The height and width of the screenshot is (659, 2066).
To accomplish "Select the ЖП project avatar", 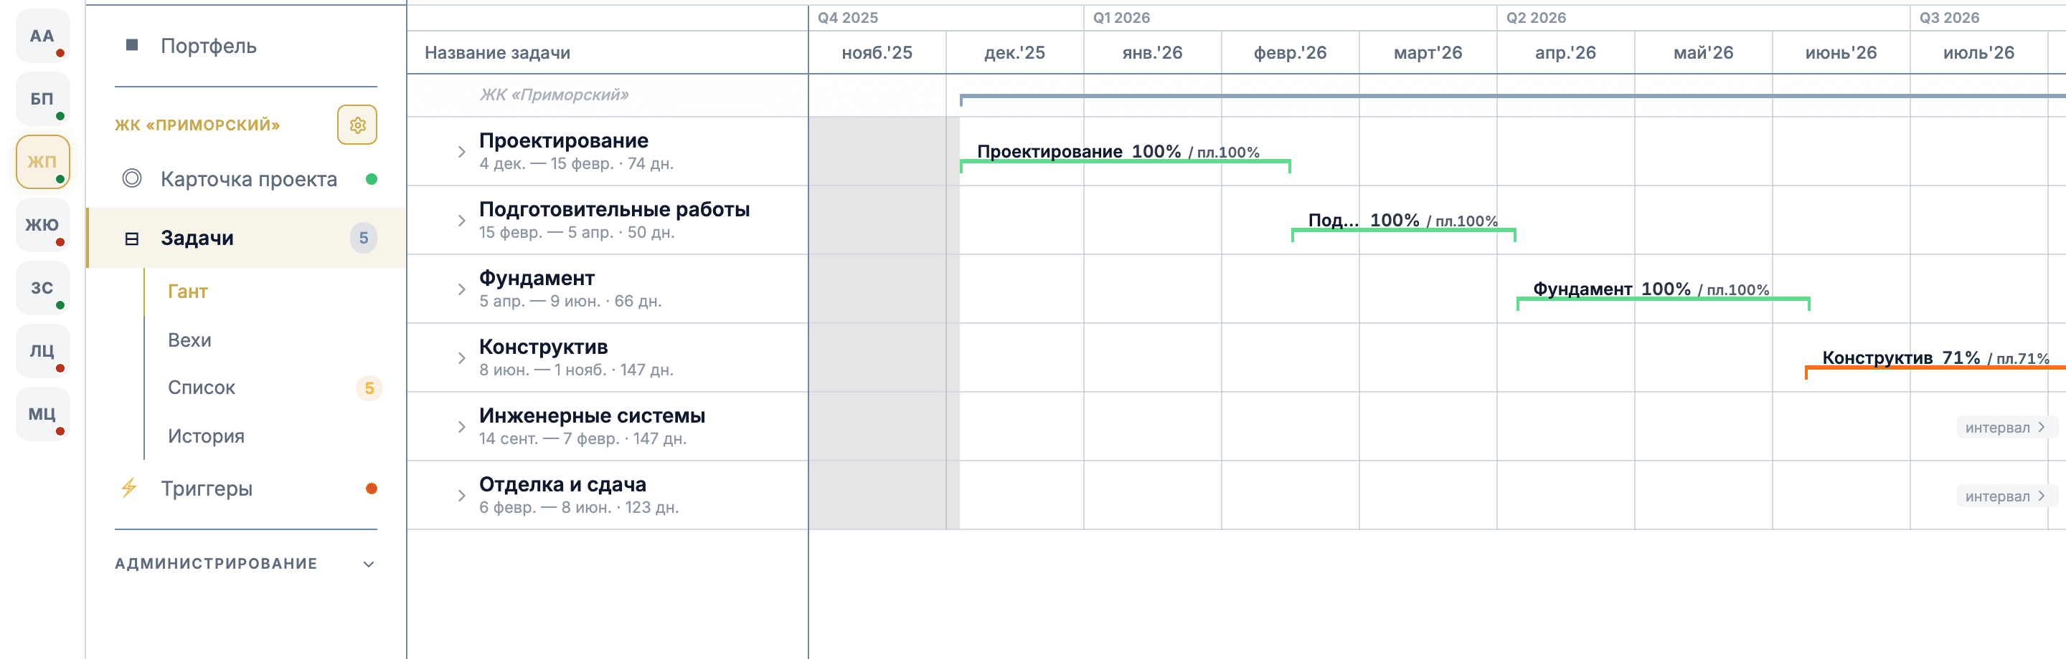I will (42, 162).
